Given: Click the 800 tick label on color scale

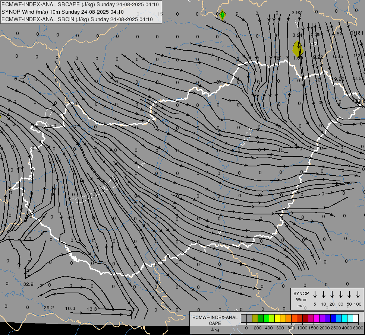Looking at the screenshot, I should pyautogui.click(x=291, y=328).
